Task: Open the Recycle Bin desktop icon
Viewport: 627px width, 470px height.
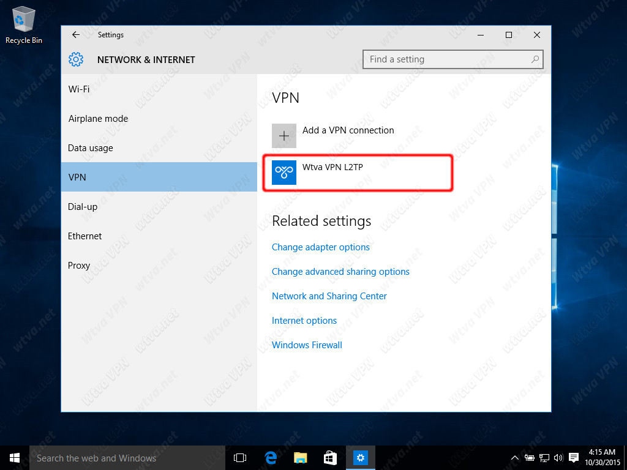Action: click(24, 24)
